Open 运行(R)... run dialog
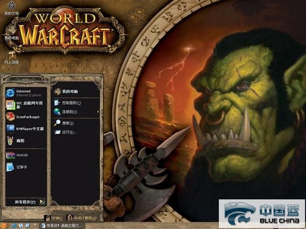The width and height of the screenshot is (306, 229). click(75, 132)
